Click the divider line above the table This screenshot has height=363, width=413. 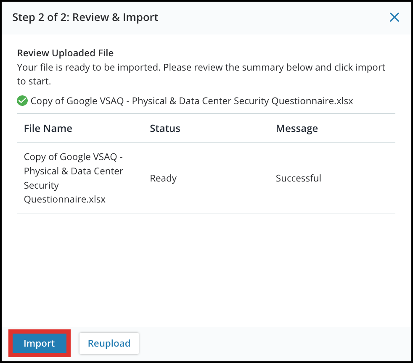206,113
